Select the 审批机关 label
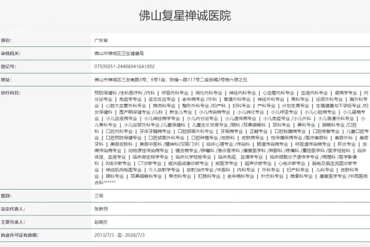This screenshot has height=247, width=370. (11, 54)
